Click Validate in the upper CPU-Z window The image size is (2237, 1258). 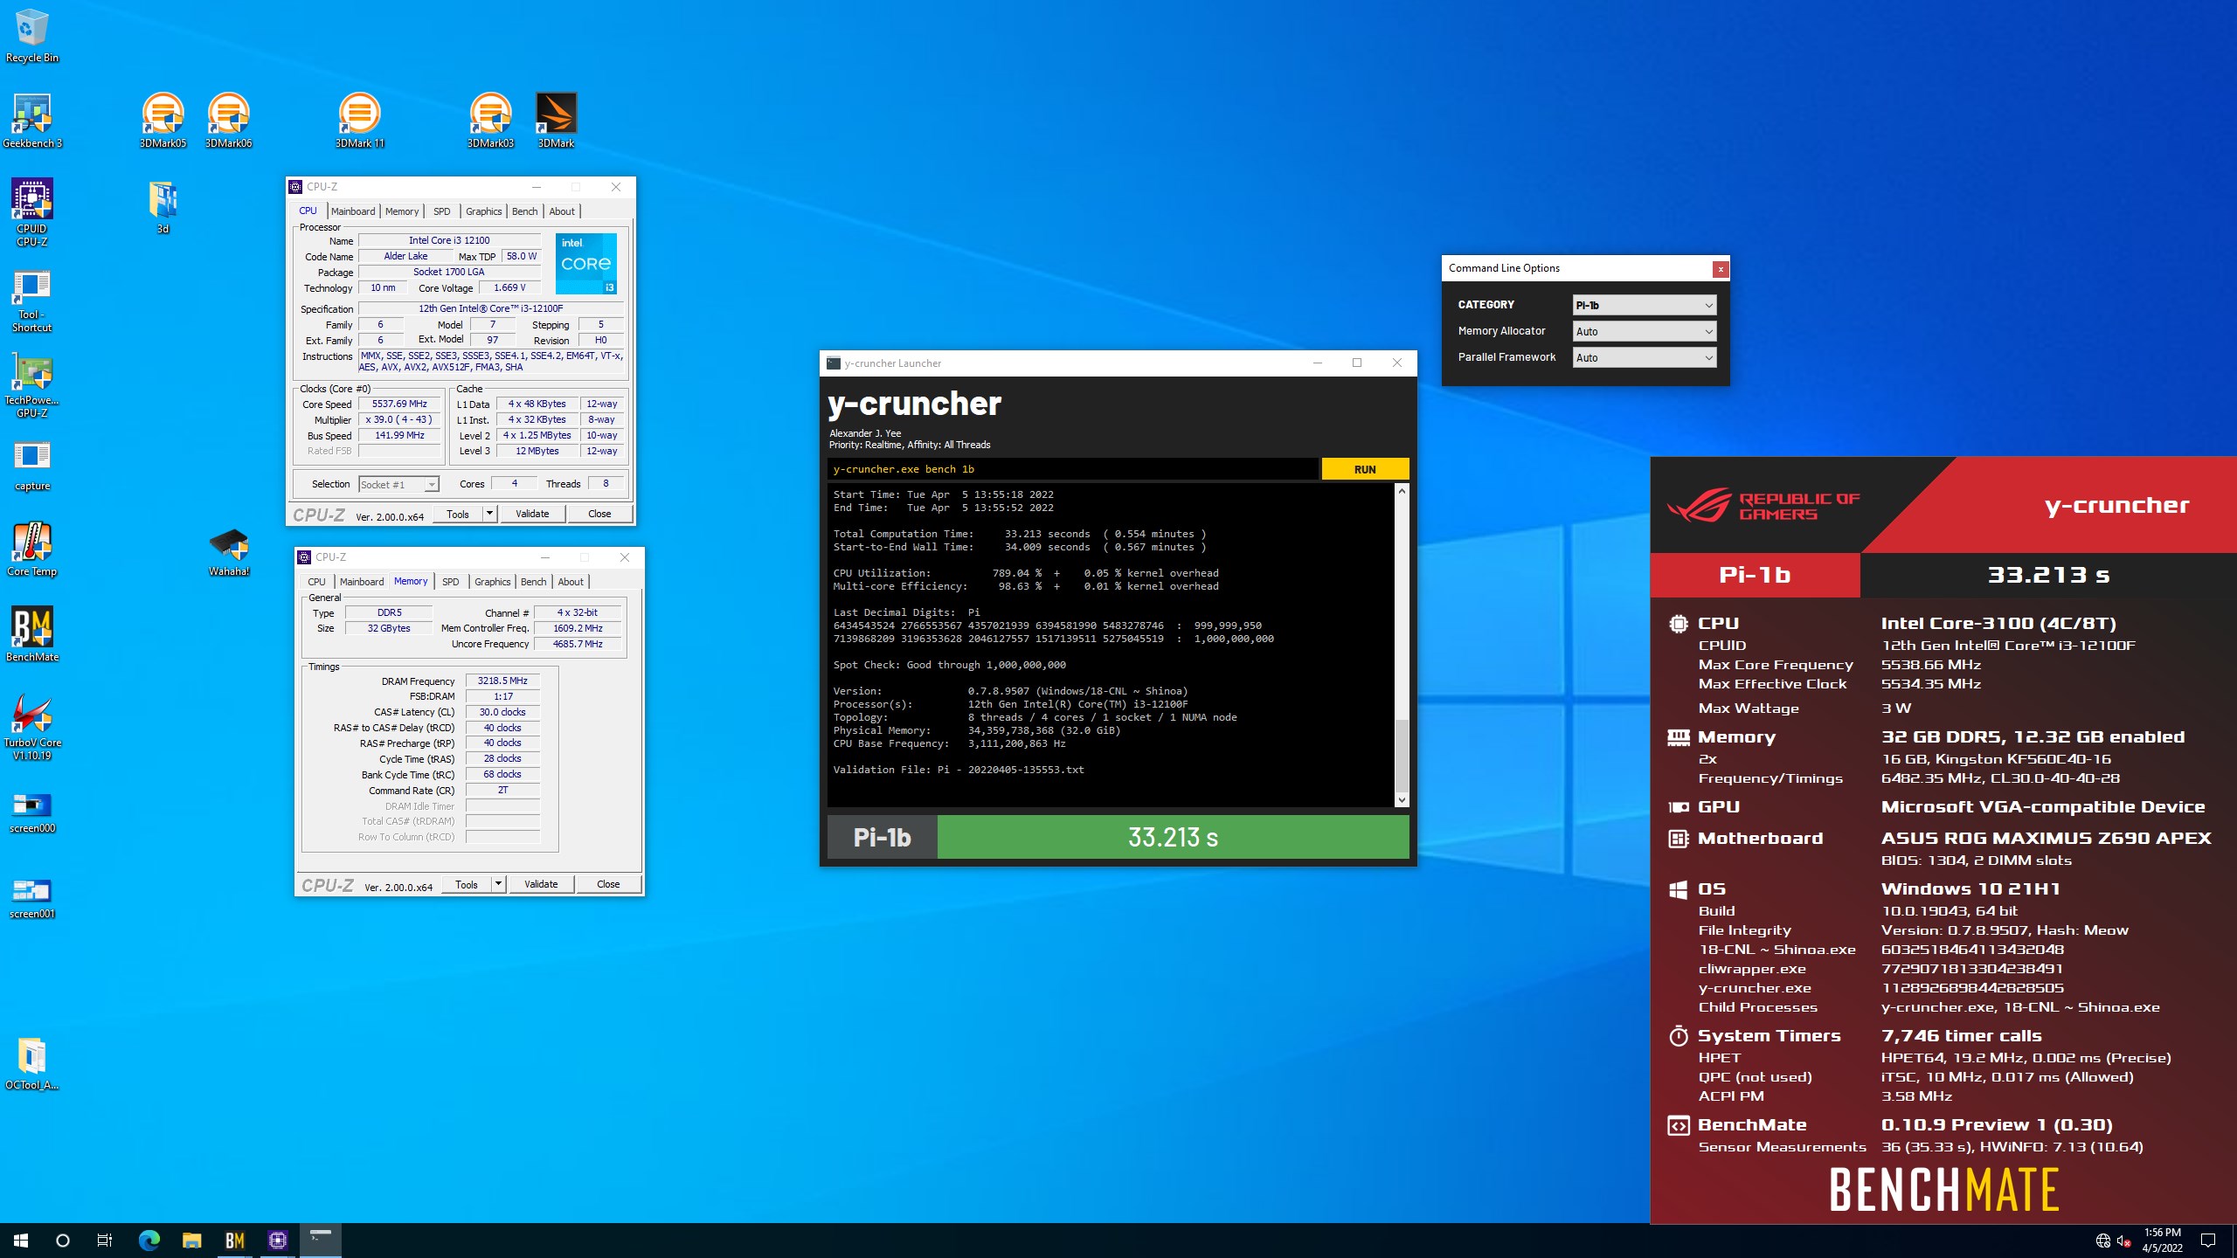[532, 514]
